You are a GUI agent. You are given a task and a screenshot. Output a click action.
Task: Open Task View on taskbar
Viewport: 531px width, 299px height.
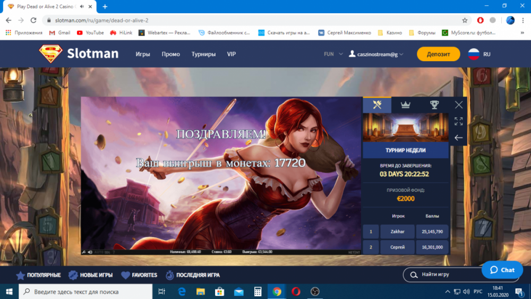[162, 292]
